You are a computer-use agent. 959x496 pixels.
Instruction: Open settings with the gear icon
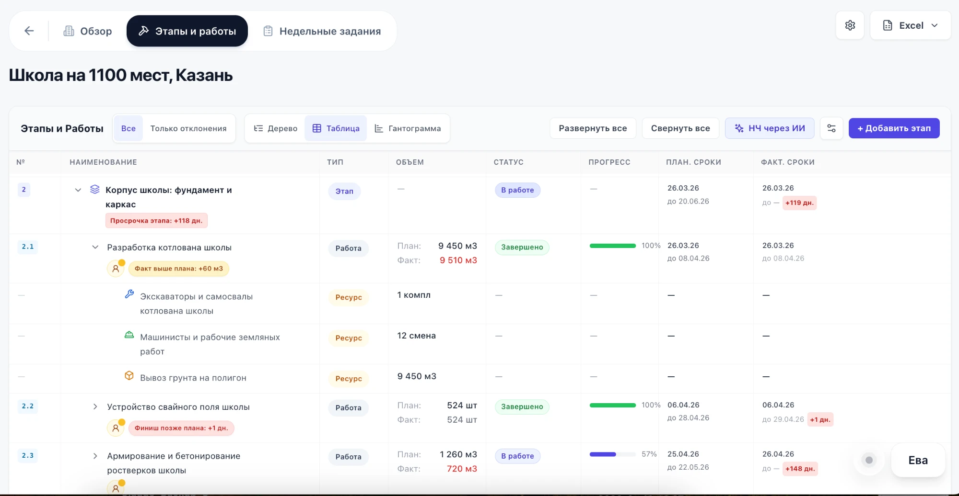tap(850, 25)
